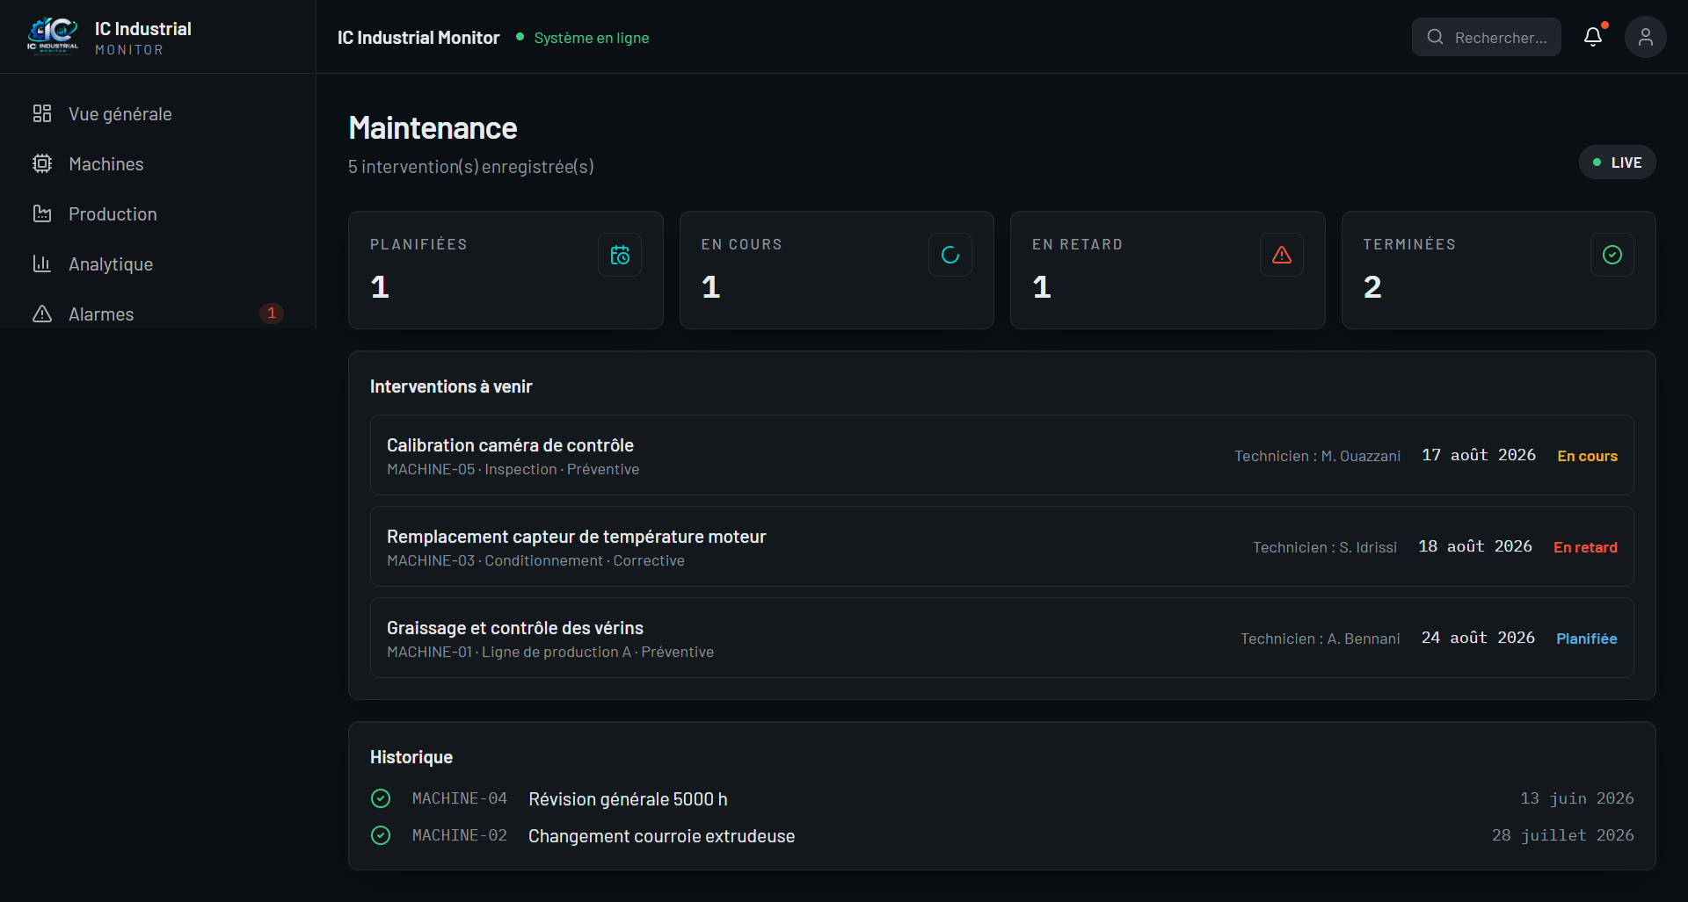
Task: Click the En cours status label
Action: (x=1588, y=456)
